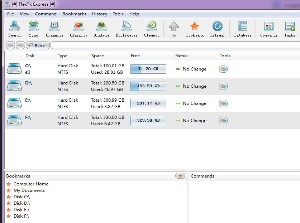This screenshot has height=223, width=300.
Task: Click the Commands panel title
Action: 203,176
